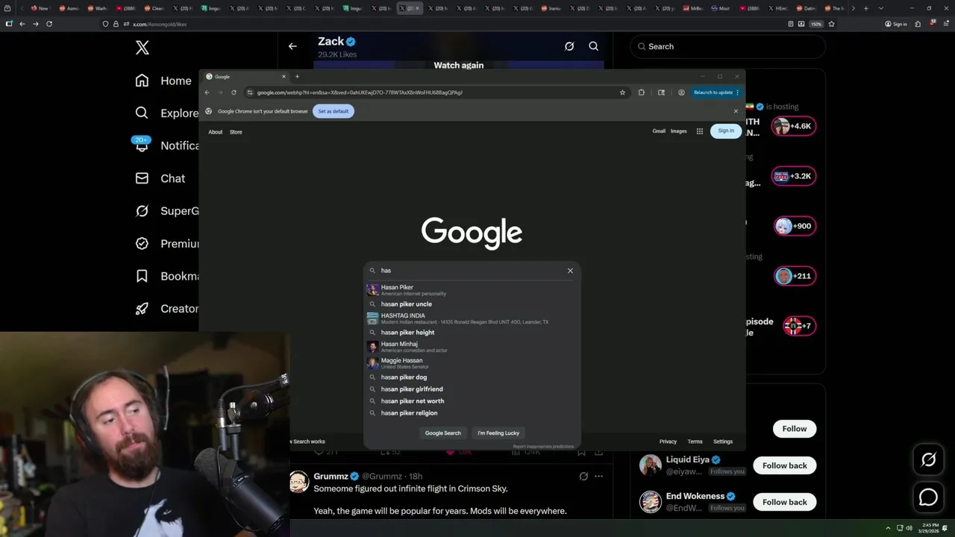Select Hasan Minhaj suggestion

pyautogui.click(x=472, y=347)
